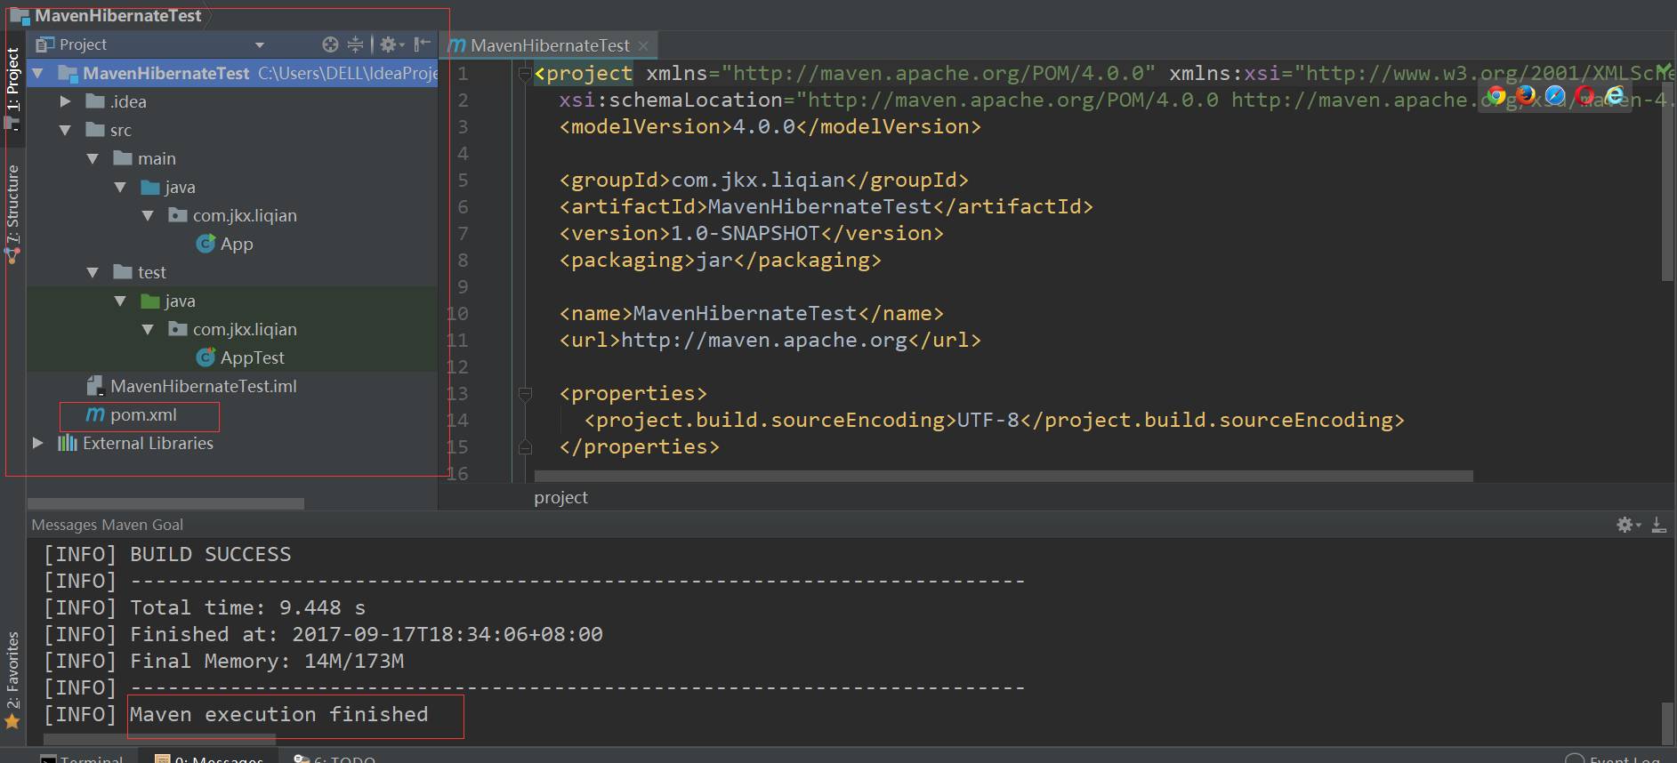Viewport: 1677px width, 763px height.
Task: Click the Safari browser preview icon
Action: (1555, 95)
